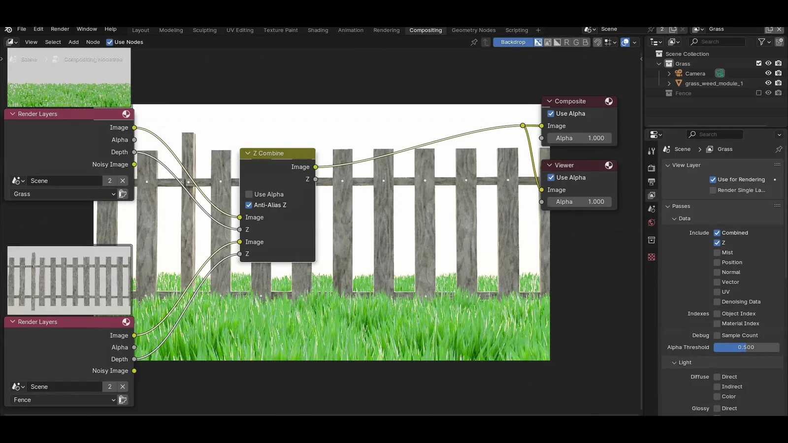The image size is (788, 443).
Task: Click the new collection icon in outliner
Action: tap(779, 42)
